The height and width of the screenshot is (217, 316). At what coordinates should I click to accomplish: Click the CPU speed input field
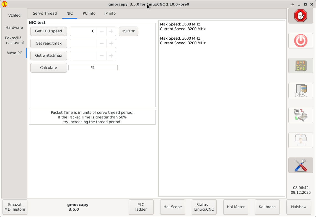83,31
